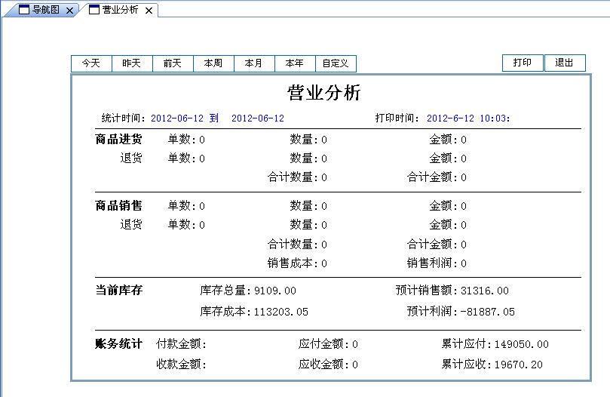Click start date 2012-06-12 after 统计时间
This screenshot has height=397, width=610.
[177, 118]
